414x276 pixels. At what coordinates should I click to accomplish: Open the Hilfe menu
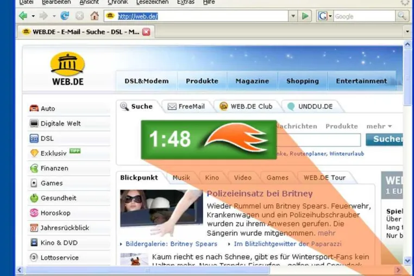click(x=209, y=2)
